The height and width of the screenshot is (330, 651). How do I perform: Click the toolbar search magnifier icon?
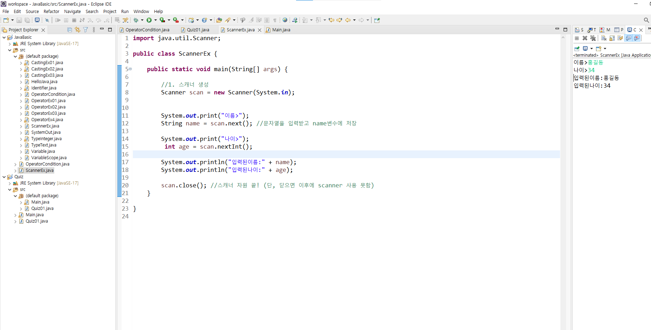(x=646, y=20)
